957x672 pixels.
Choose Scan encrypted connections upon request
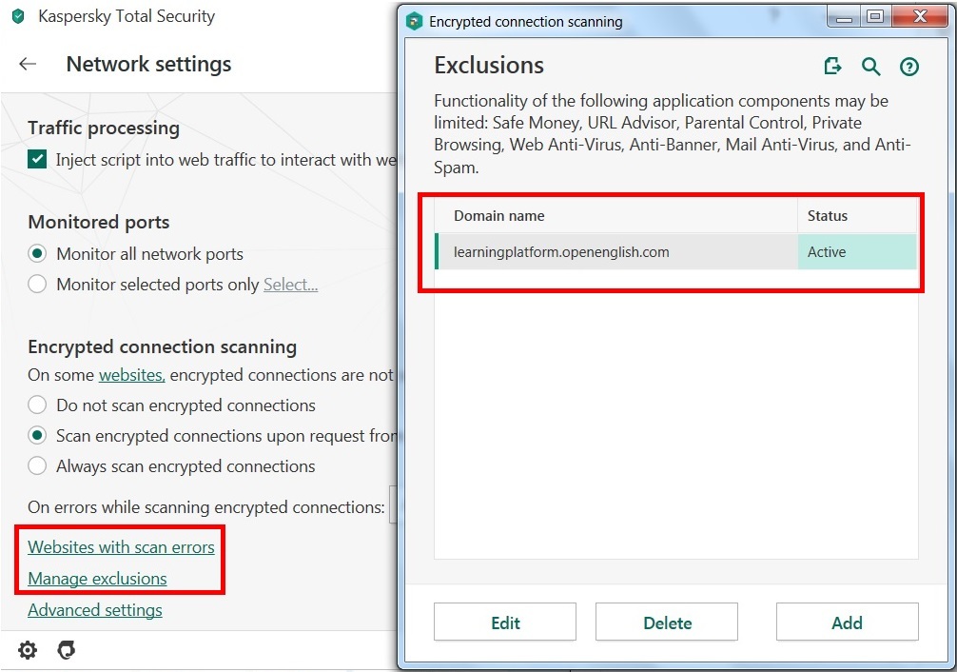tap(37, 436)
